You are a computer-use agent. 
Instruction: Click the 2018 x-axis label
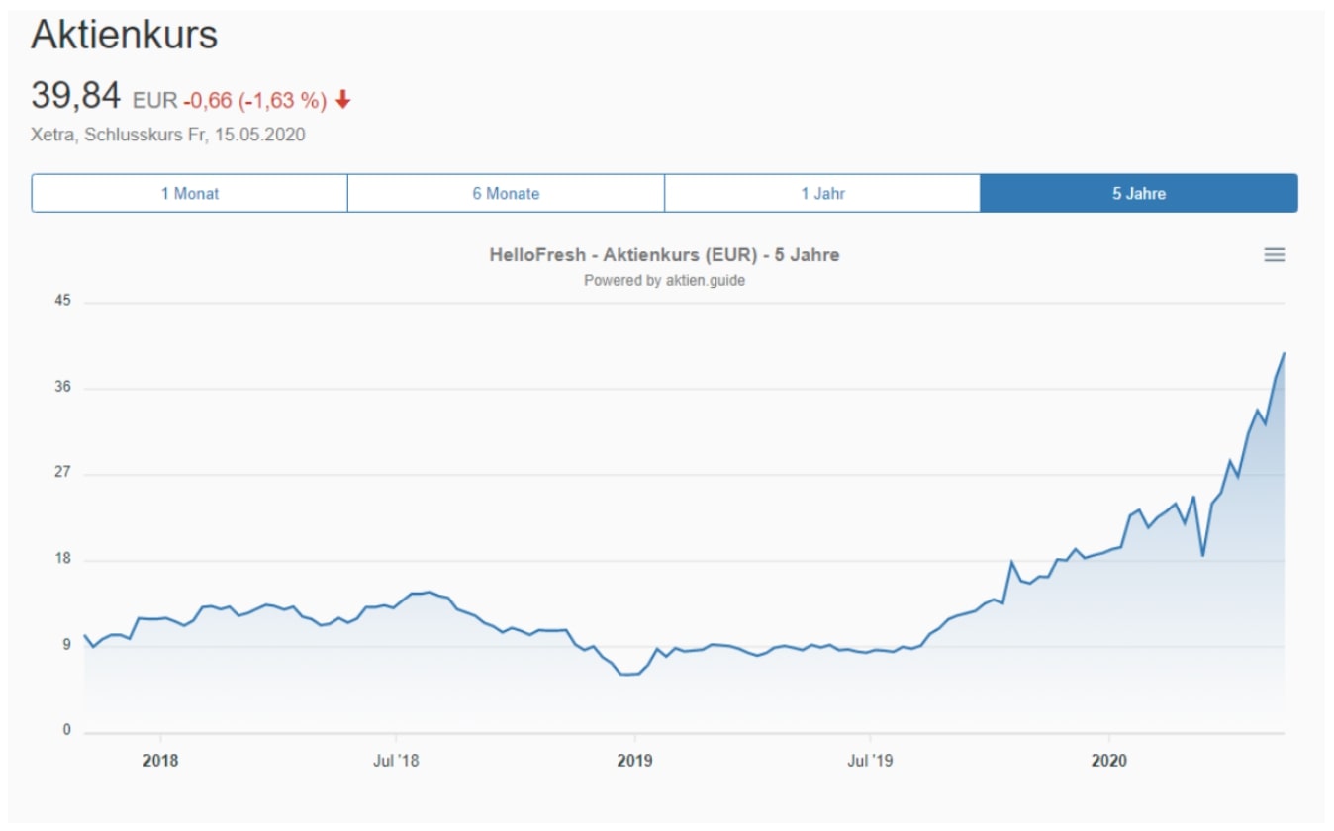(160, 762)
